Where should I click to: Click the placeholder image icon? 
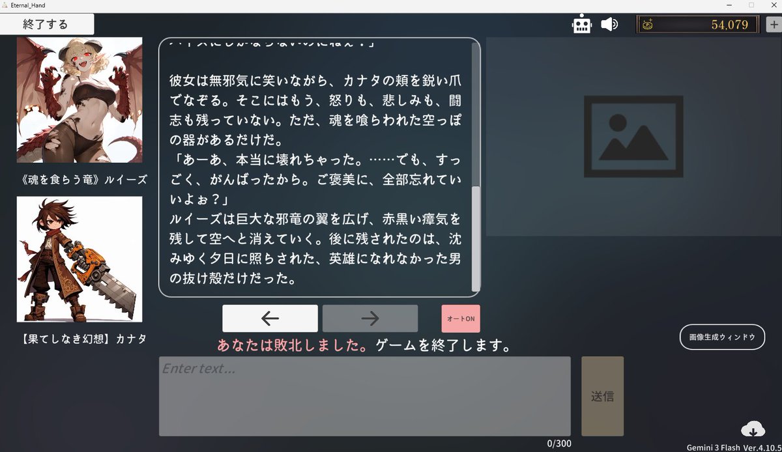pos(633,136)
